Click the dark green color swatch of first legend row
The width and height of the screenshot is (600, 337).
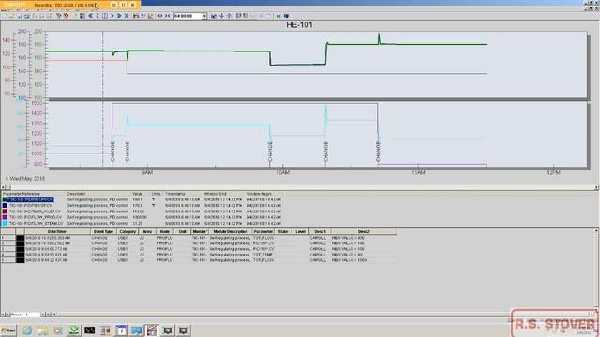[5, 199]
